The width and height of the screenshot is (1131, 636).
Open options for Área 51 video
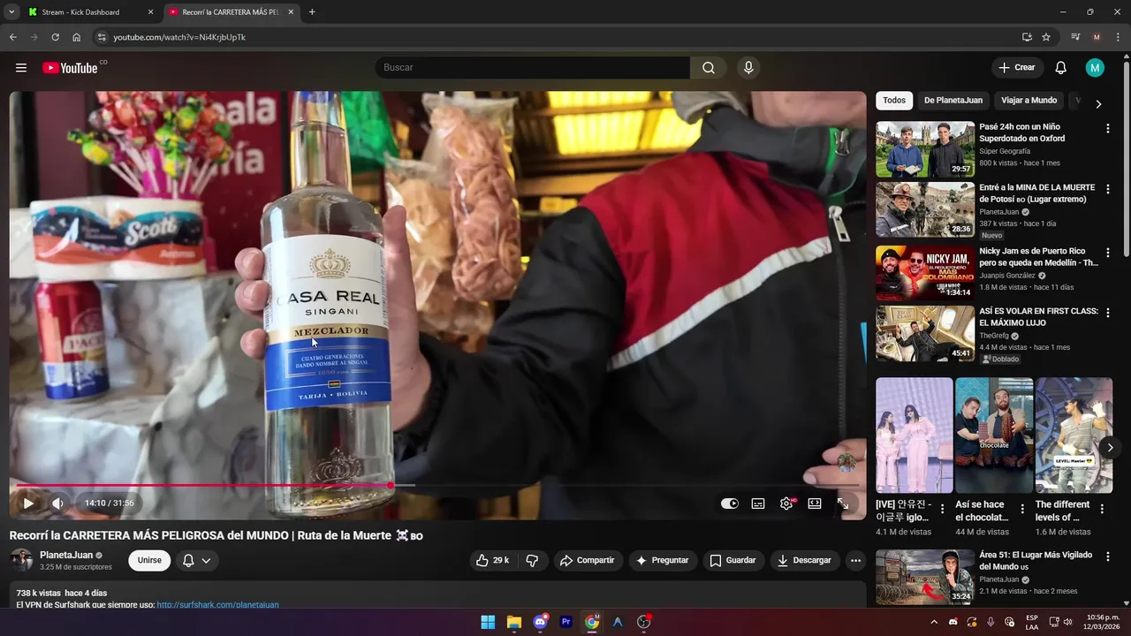pos(1107,556)
